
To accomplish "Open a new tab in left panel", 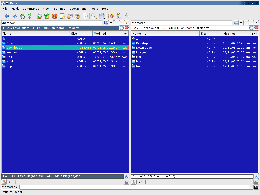I will [x=4, y=182].
